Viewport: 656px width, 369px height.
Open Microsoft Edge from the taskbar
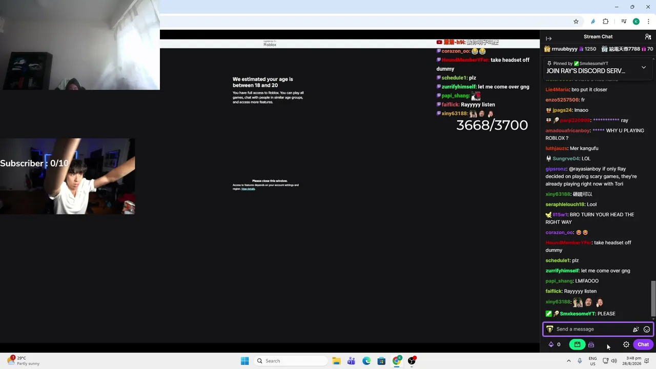pos(366,361)
